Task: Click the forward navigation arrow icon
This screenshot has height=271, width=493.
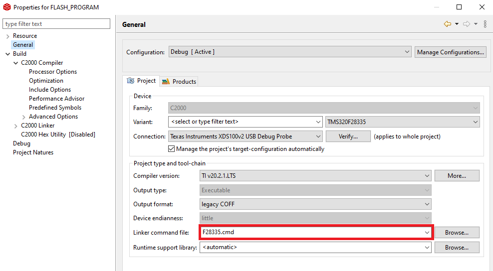Action: (466, 24)
